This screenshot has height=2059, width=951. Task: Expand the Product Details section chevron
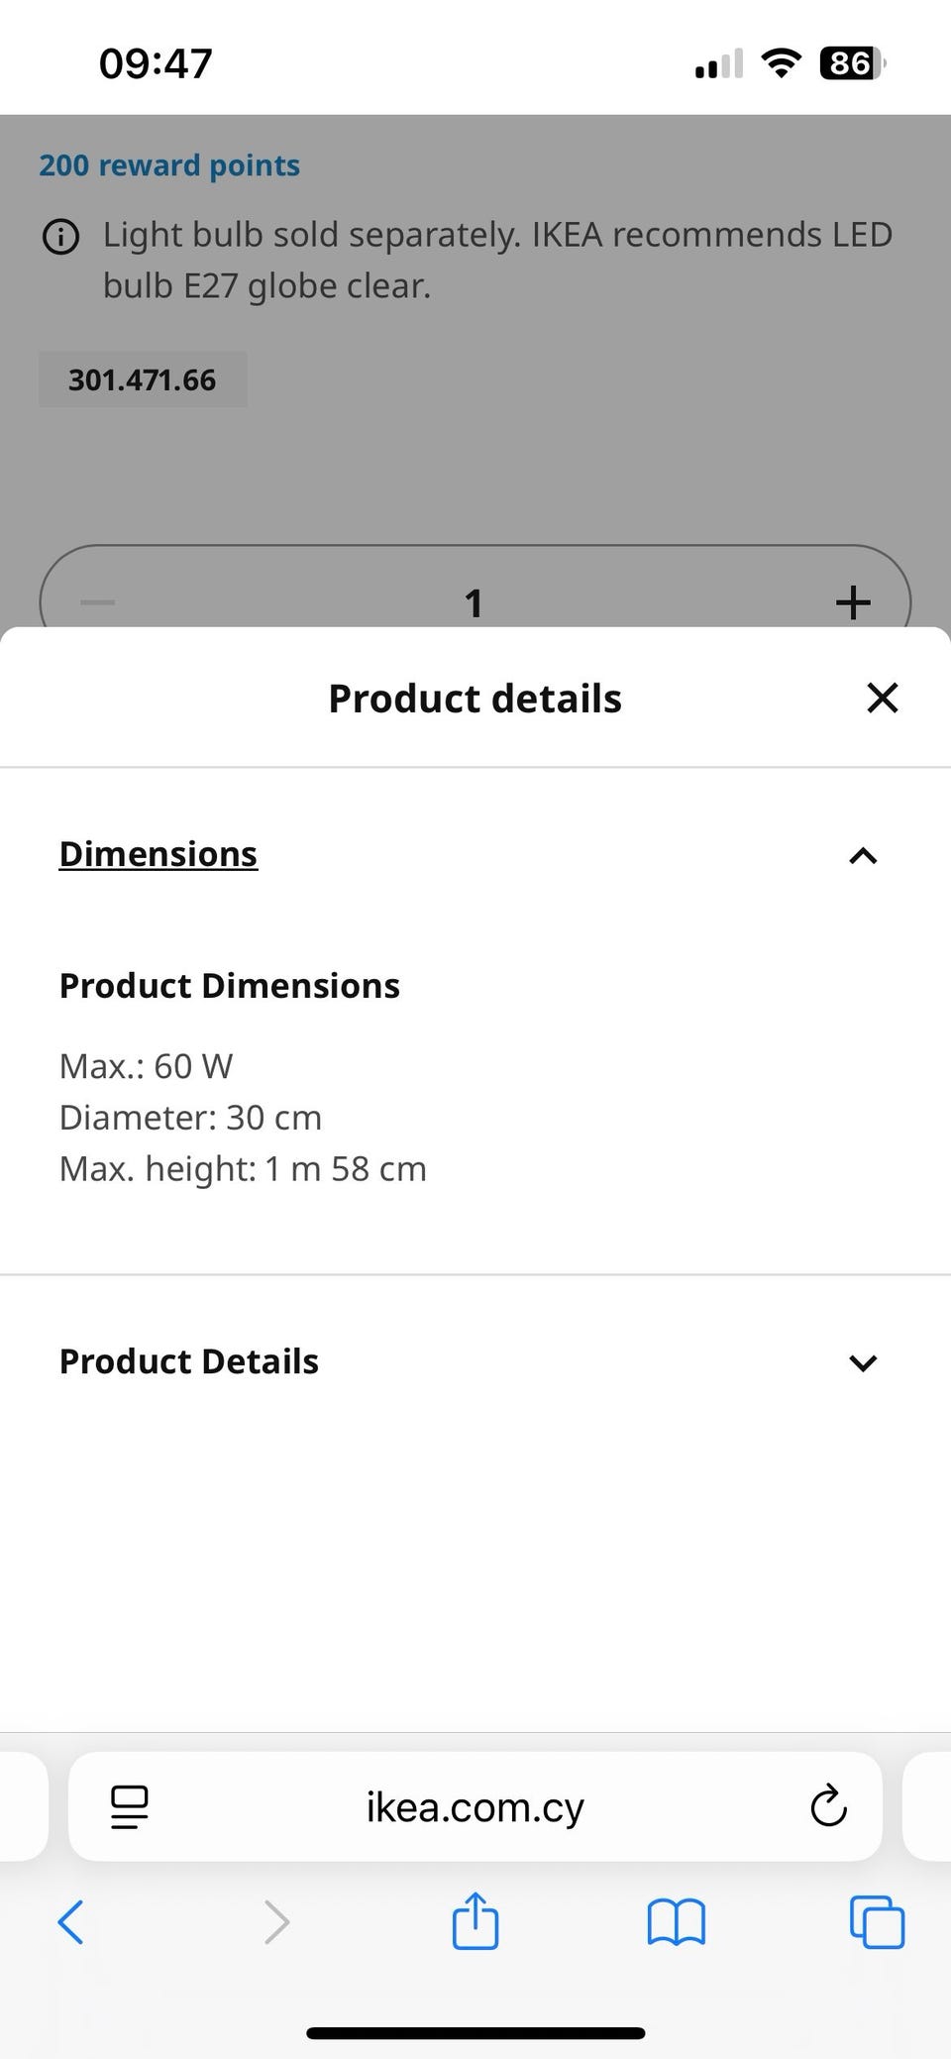(863, 1363)
